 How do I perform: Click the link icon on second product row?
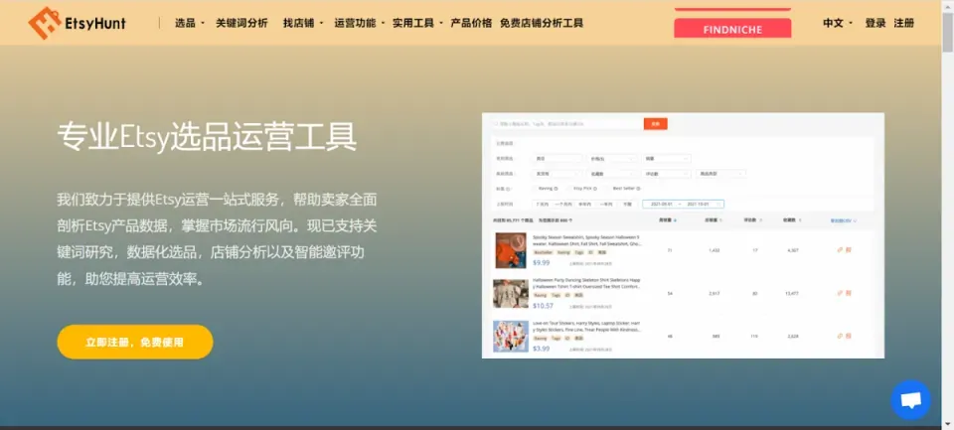pyautogui.click(x=840, y=293)
